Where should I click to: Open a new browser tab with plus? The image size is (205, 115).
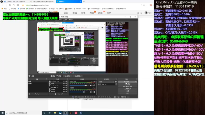(84, 2)
